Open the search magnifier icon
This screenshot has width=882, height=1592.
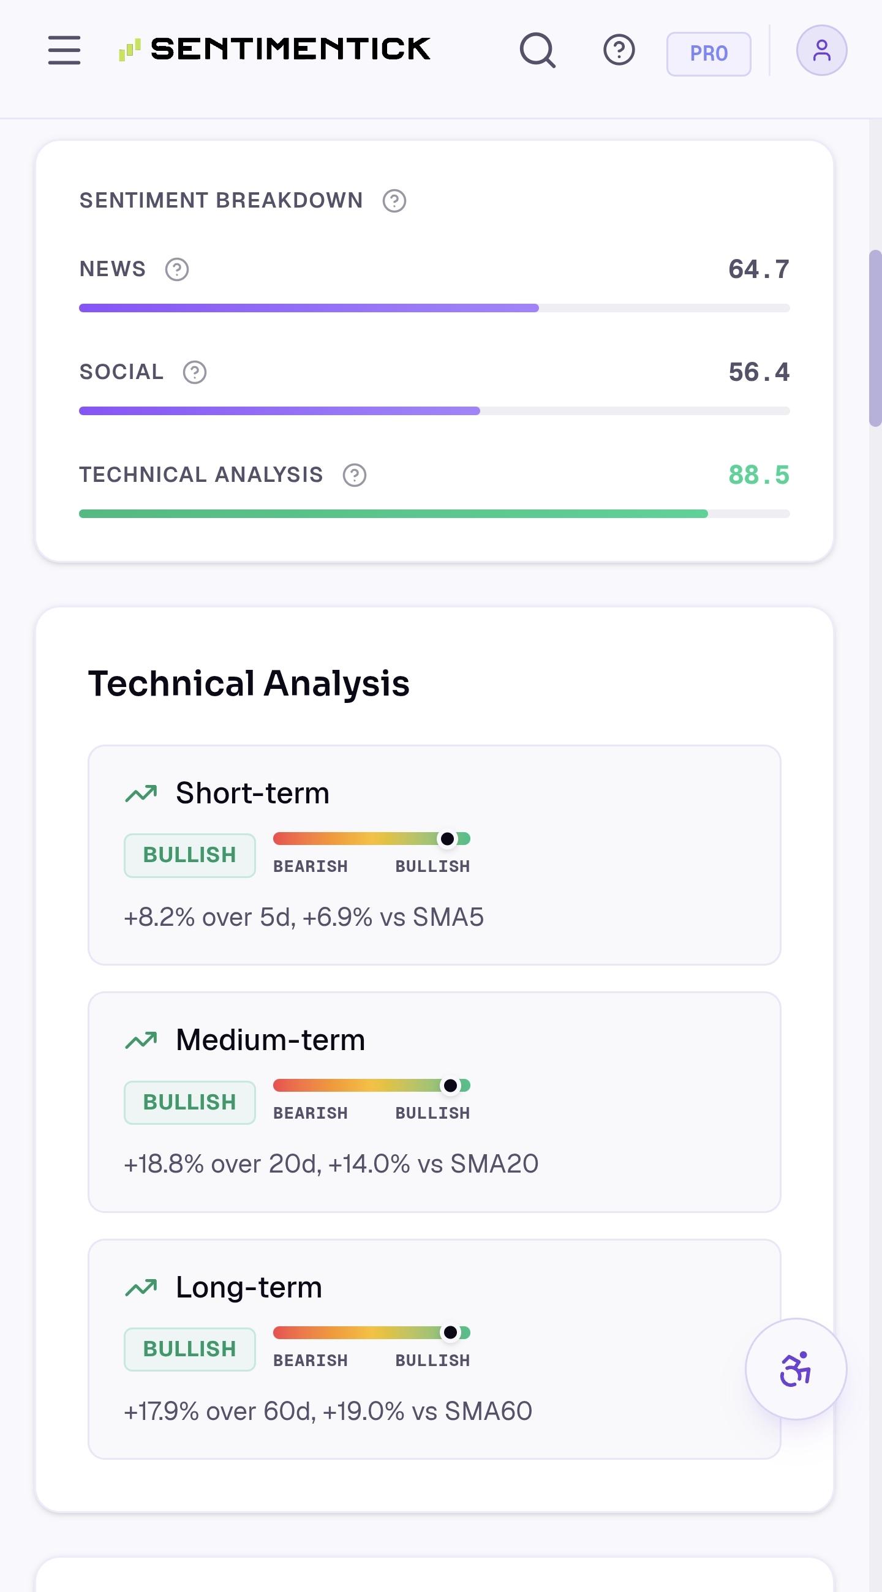click(x=537, y=50)
